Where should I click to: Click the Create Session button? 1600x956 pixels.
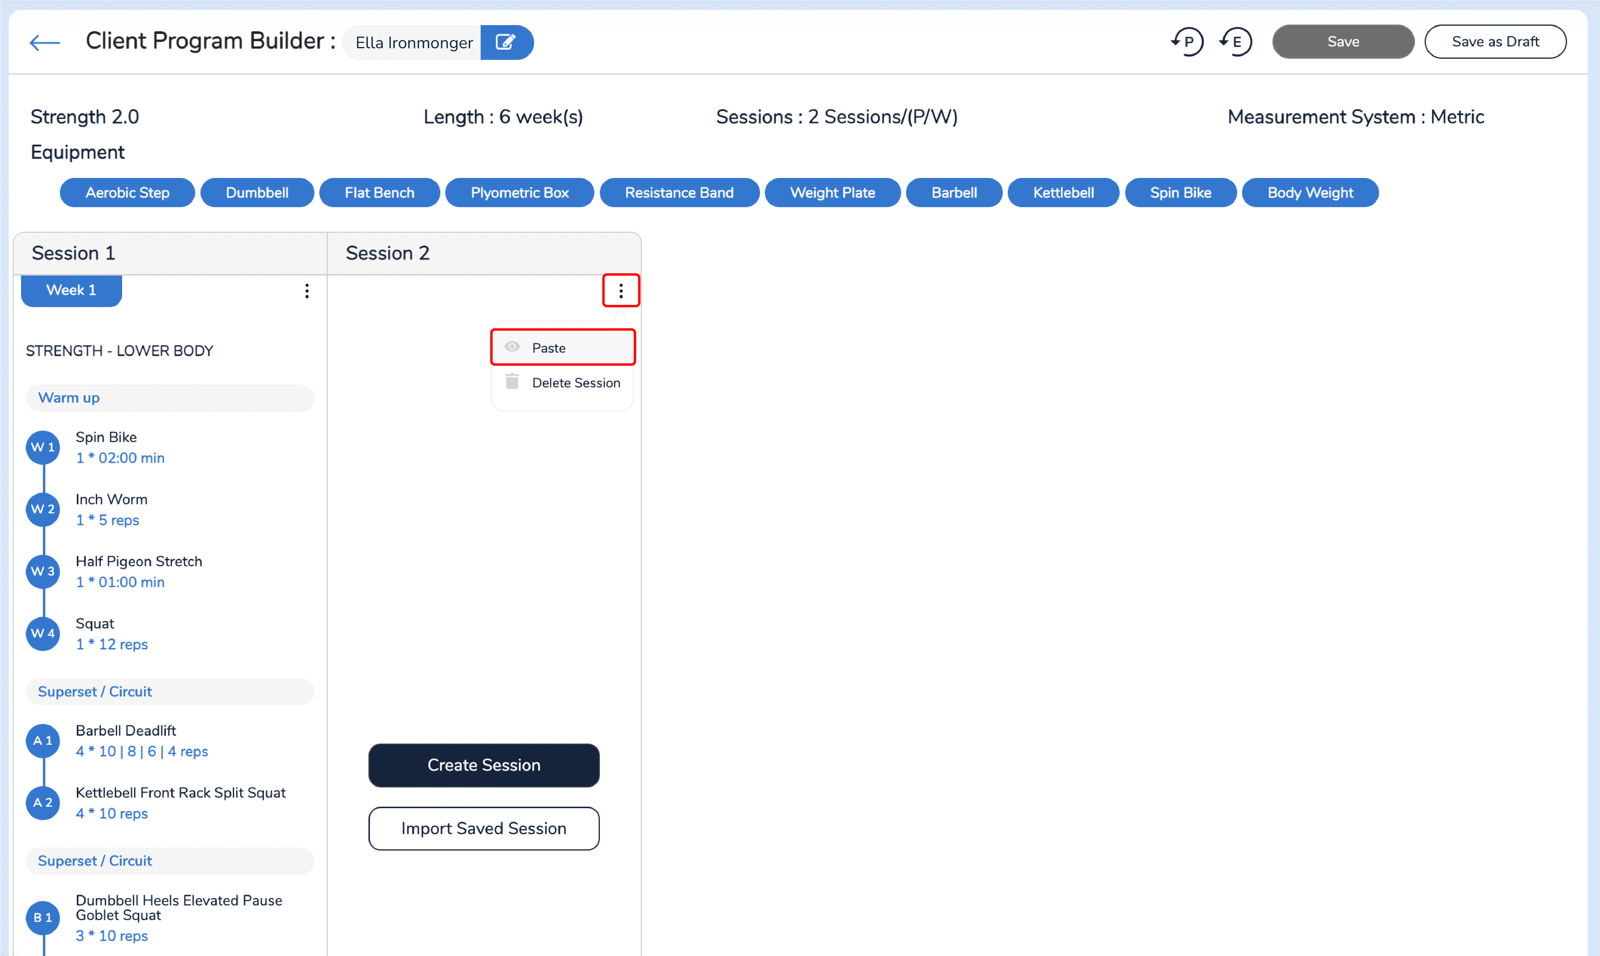(x=484, y=765)
